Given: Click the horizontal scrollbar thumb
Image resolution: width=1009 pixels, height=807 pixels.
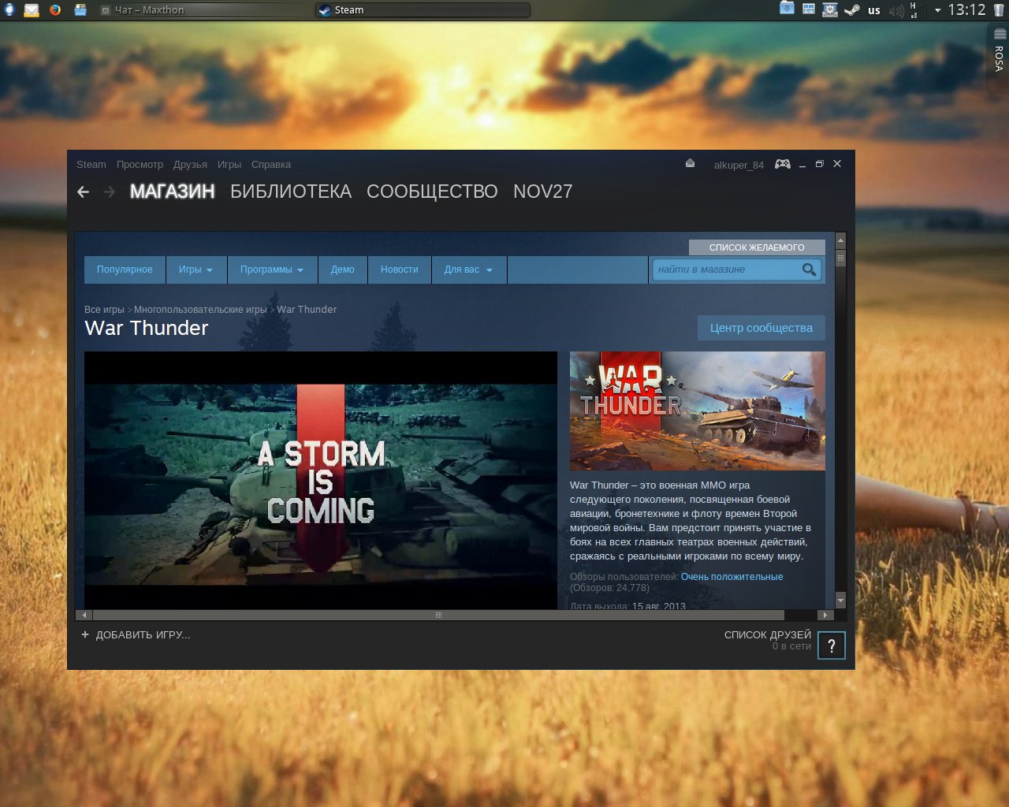Looking at the screenshot, I should pyautogui.click(x=438, y=615).
